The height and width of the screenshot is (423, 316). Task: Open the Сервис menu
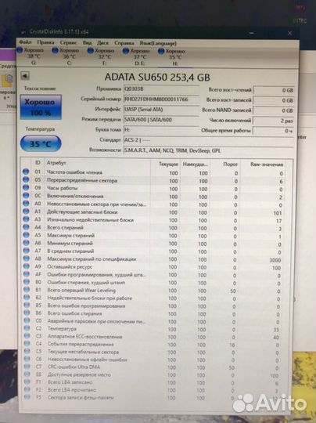click(68, 42)
